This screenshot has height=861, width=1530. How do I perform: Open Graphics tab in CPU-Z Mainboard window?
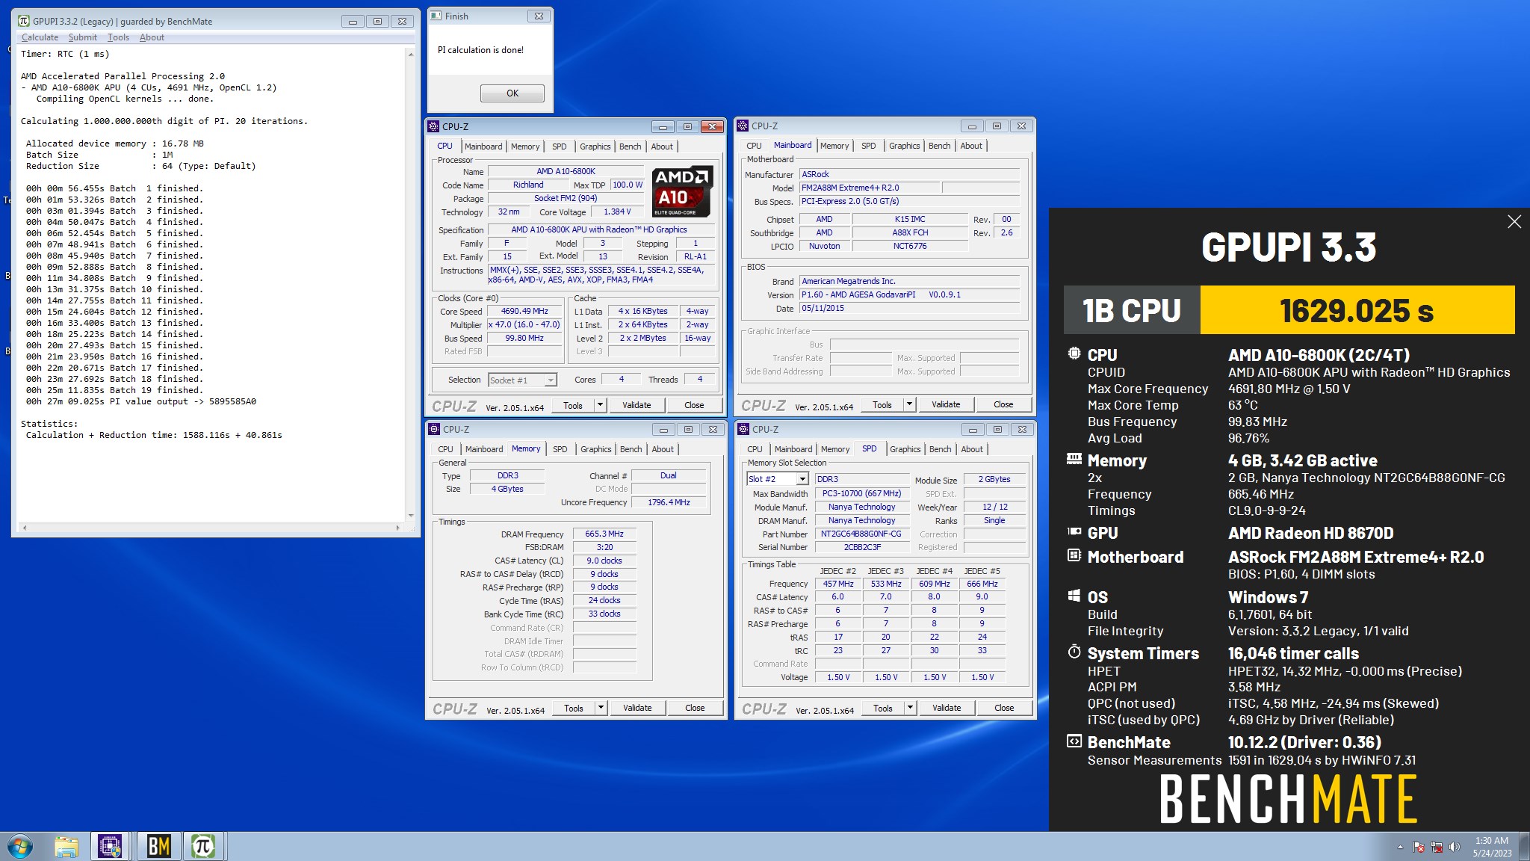pyautogui.click(x=904, y=146)
